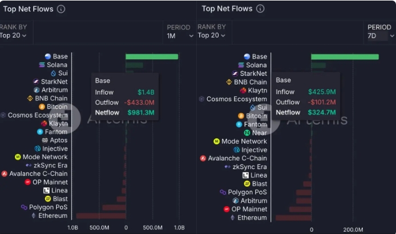
Task: Click the StarkNet icon in 1M chart
Action: 36,81
